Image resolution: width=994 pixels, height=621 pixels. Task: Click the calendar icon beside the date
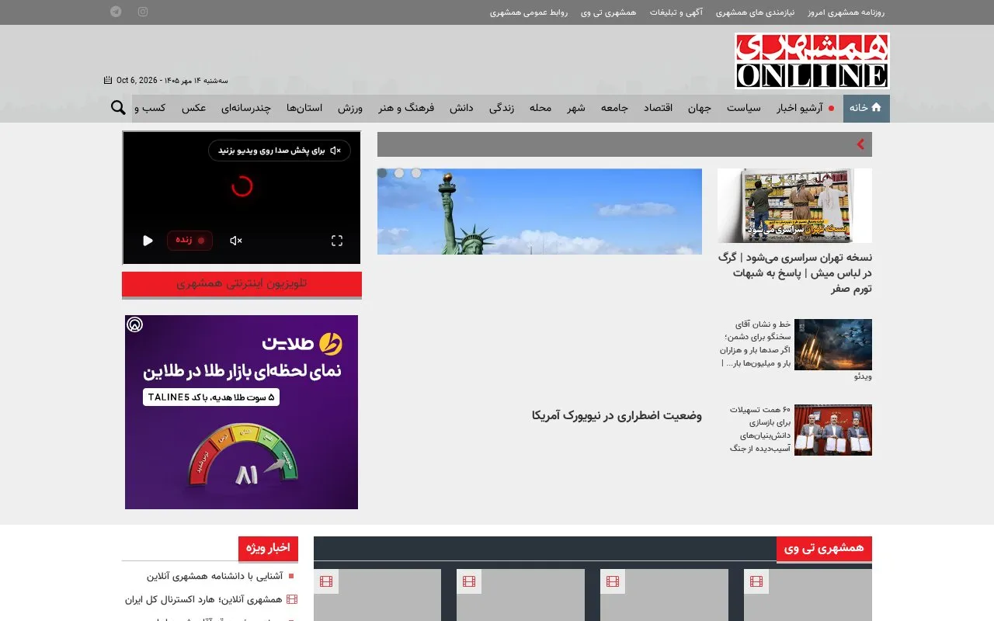tap(108, 80)
